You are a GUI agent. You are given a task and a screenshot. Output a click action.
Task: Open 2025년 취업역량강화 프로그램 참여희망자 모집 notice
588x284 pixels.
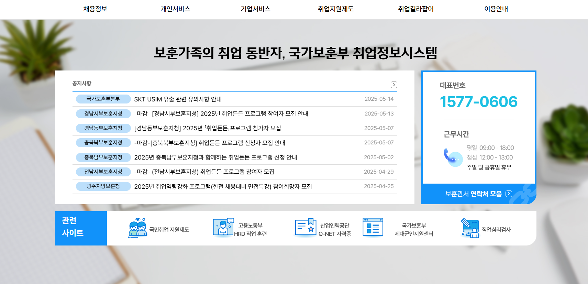(x=223, y=186)
